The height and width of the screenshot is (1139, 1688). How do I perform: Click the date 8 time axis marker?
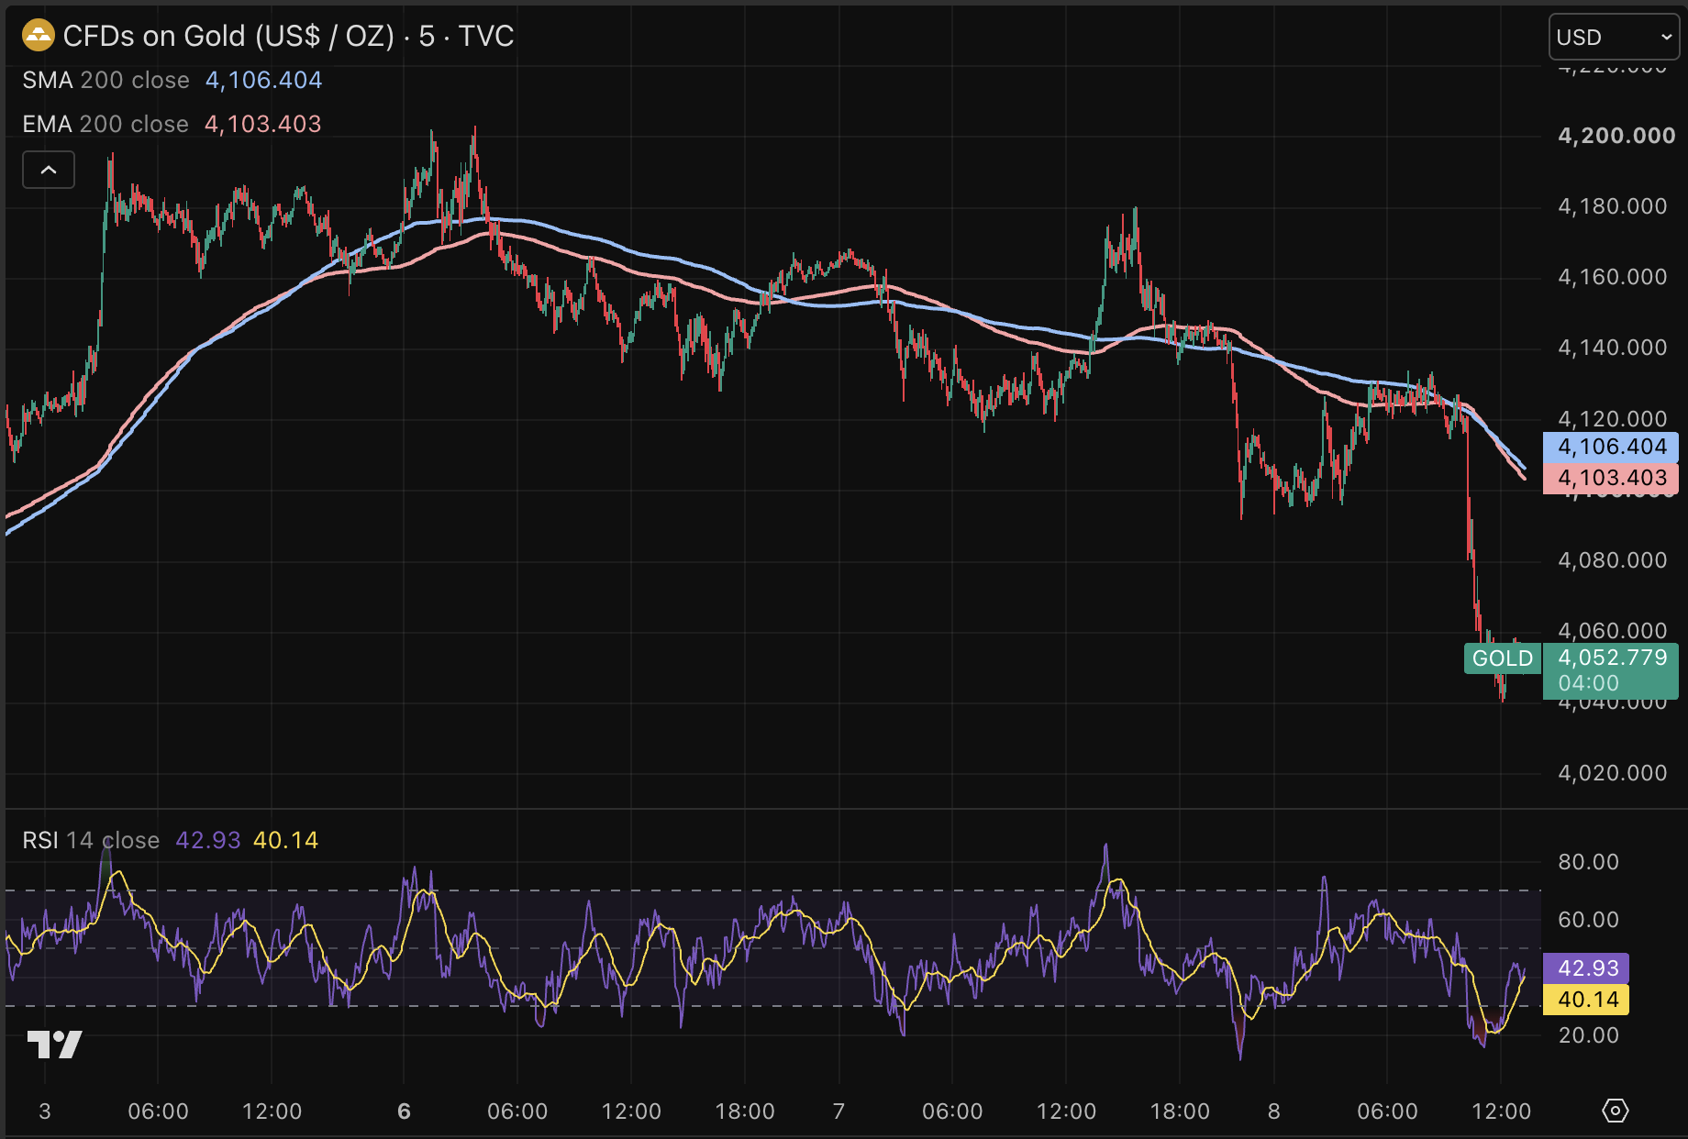1273,1111
